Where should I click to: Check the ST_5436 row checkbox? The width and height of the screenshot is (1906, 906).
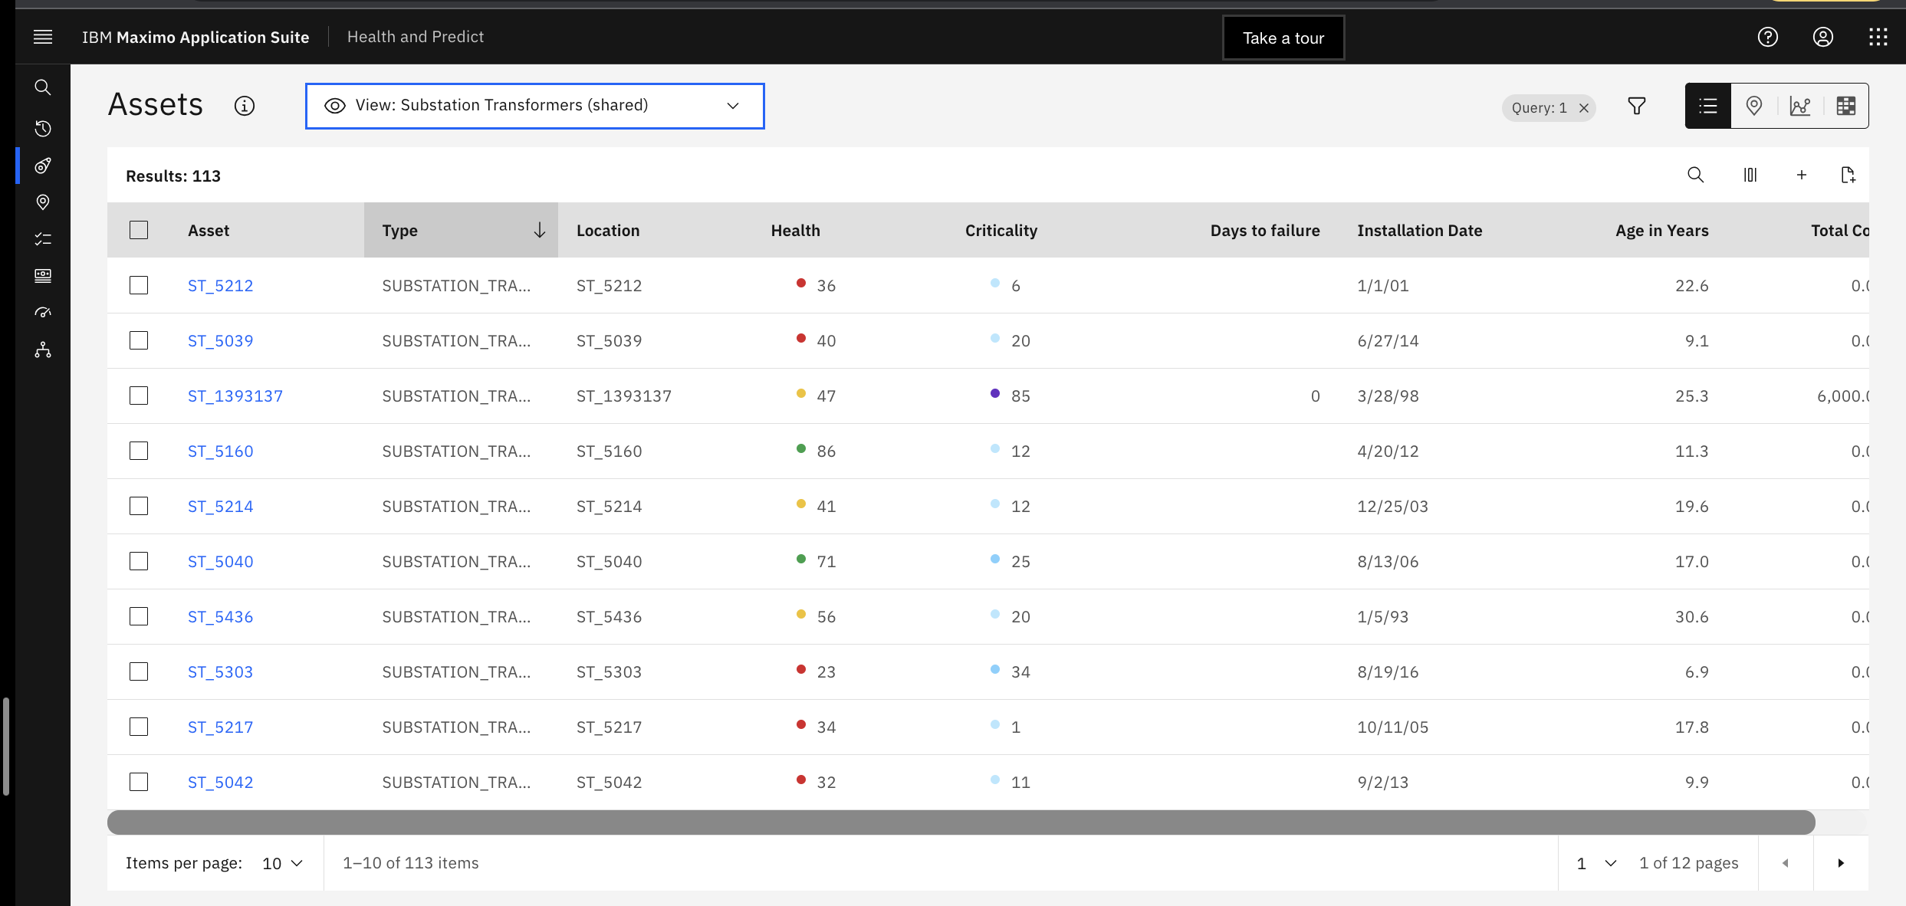coord(139,616)
